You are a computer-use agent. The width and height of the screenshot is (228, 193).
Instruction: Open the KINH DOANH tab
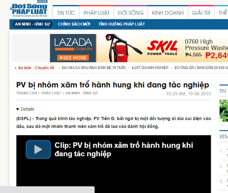coord(168,13)
